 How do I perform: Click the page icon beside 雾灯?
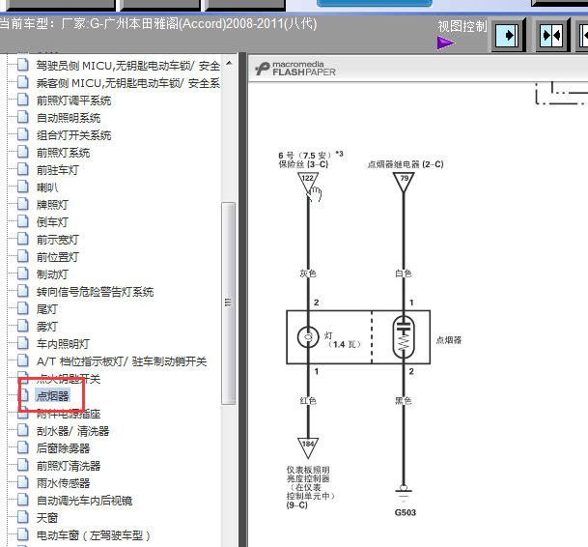click(23, 326)
